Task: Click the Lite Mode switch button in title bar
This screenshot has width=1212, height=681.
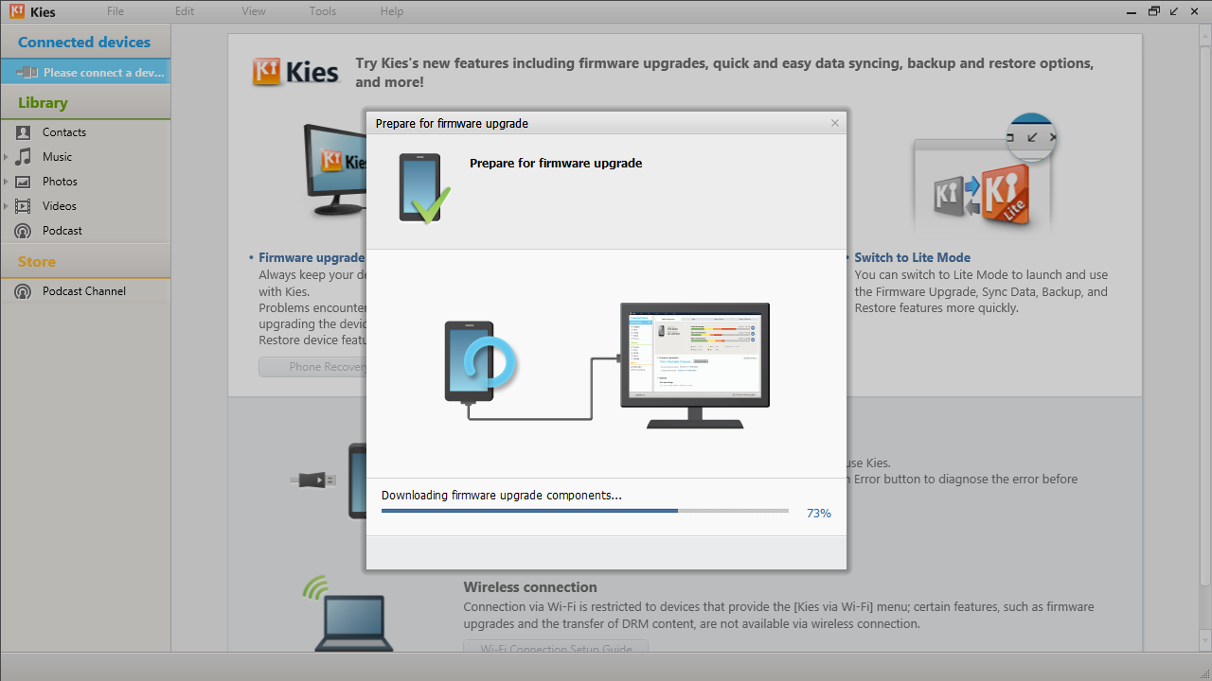Action: coord(1174,11)
